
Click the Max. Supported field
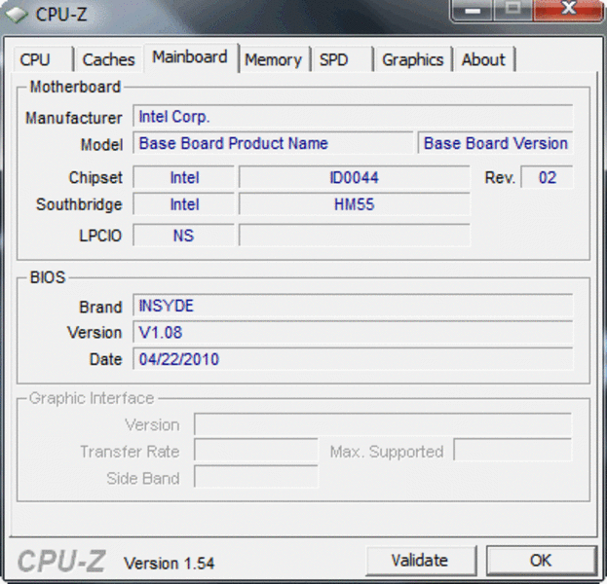coord(512,451)
